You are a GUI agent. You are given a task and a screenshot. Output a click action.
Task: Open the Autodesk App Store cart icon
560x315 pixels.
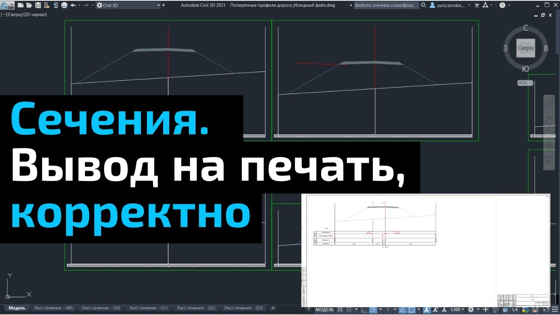(476, 5)
